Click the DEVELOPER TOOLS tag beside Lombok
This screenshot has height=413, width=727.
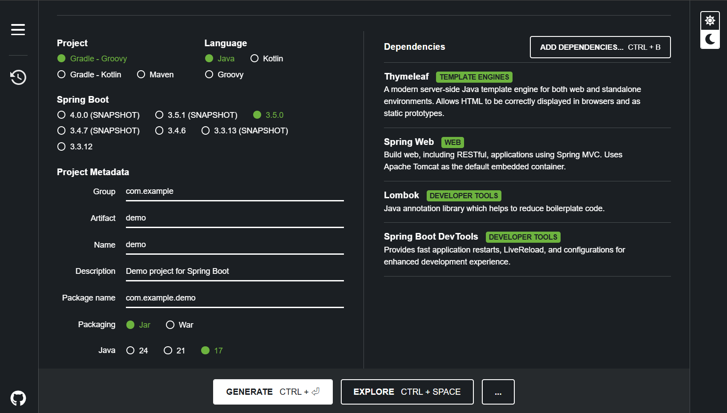[x=464, y=196]
